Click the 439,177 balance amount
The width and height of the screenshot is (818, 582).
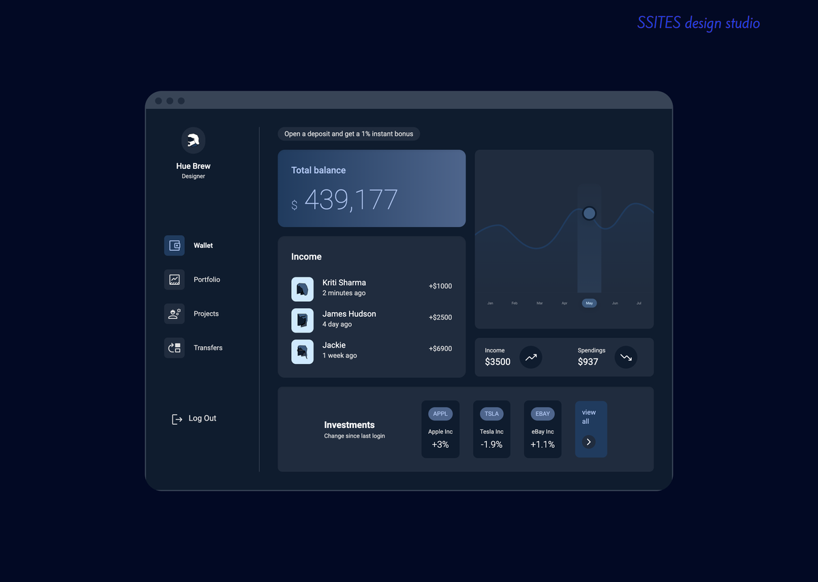(x=351, y=200)
